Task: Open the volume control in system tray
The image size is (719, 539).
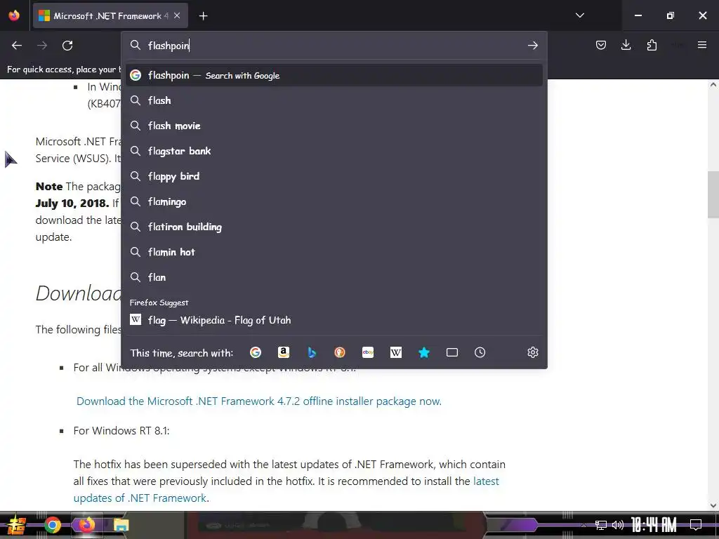Action: 618,525
